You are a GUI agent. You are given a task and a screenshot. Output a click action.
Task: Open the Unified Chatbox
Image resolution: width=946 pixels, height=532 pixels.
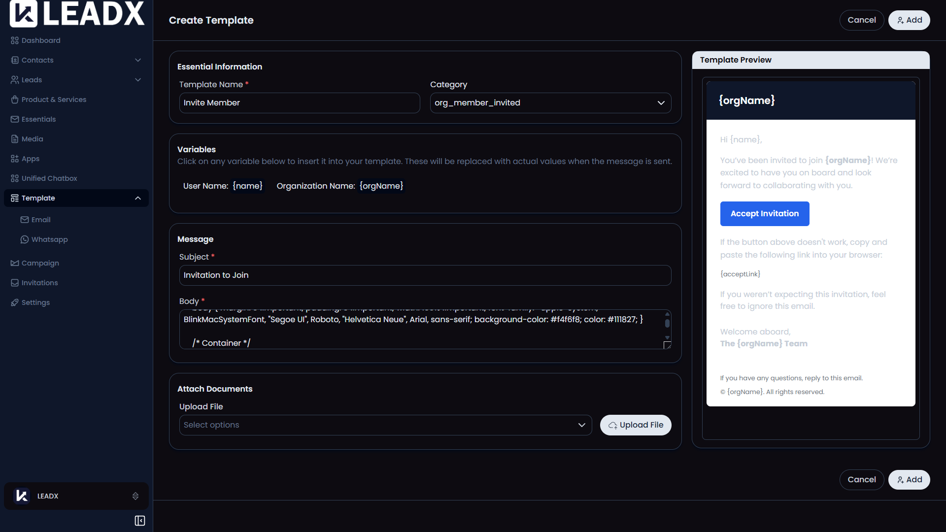49,178
